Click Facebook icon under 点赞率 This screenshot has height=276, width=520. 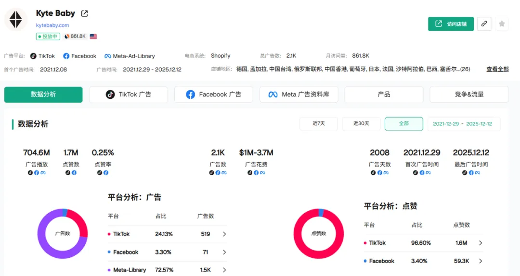[106, 172]
